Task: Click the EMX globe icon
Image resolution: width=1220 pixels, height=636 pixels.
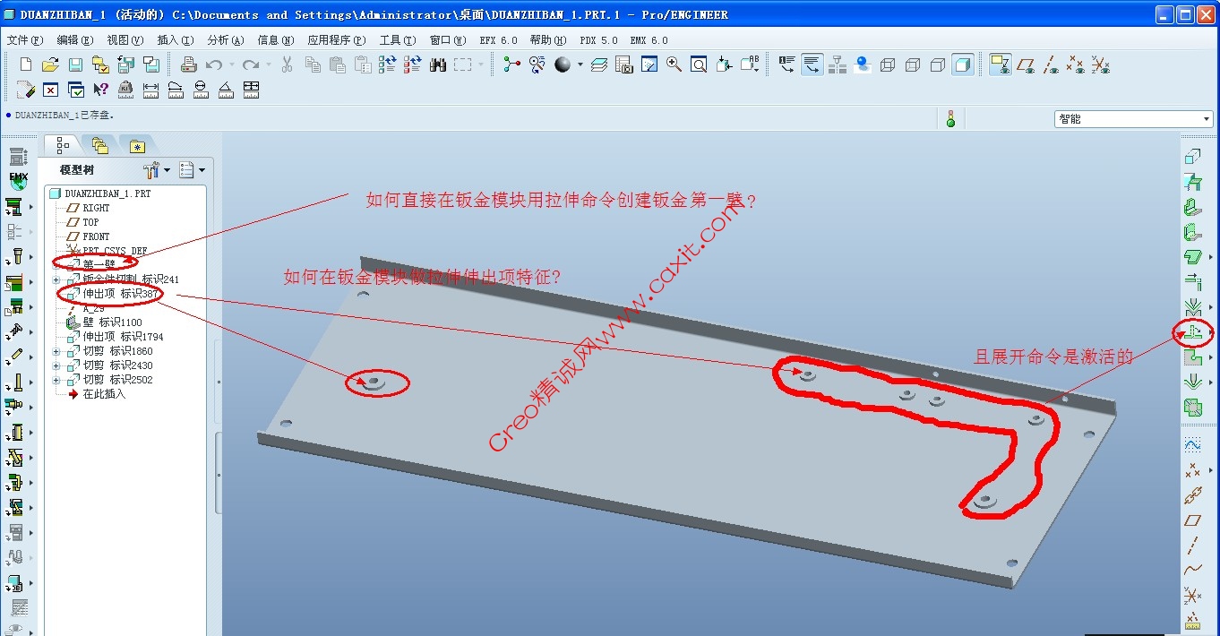Action: [x=18, y=181]
